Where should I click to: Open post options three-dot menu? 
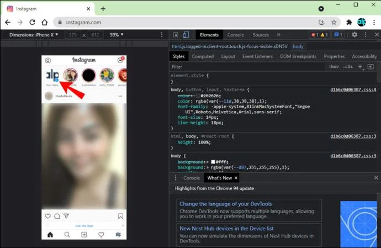click(120, 96)
